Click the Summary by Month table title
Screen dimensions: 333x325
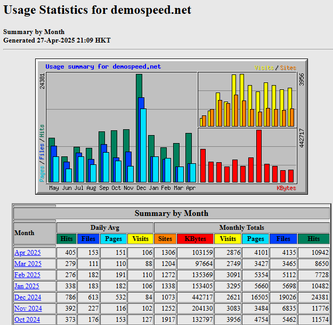(172, 213)
